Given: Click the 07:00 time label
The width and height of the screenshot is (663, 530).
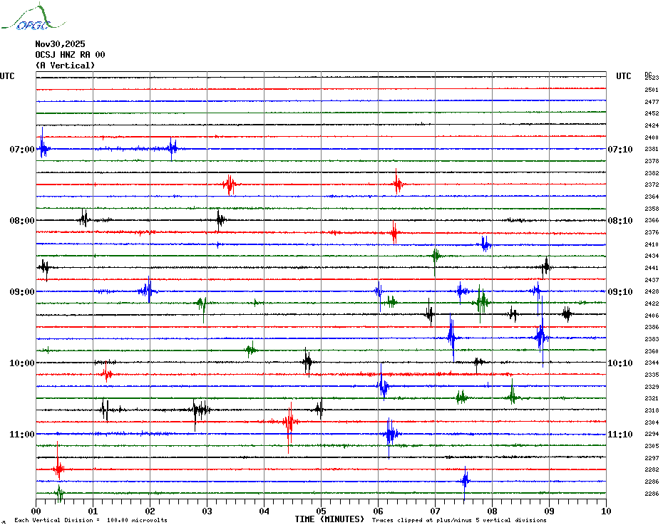Looking at the screenshot, I should click(x=22, y=149).
